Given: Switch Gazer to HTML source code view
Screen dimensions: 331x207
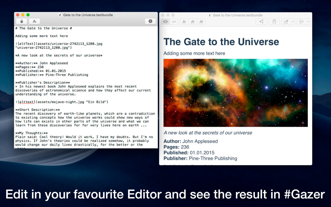Looking at the screenshot, I should (x=174, y=22).
